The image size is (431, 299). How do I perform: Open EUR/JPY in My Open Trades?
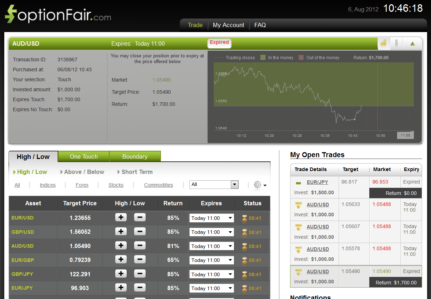pyautogui.click(x=317, y=182)
